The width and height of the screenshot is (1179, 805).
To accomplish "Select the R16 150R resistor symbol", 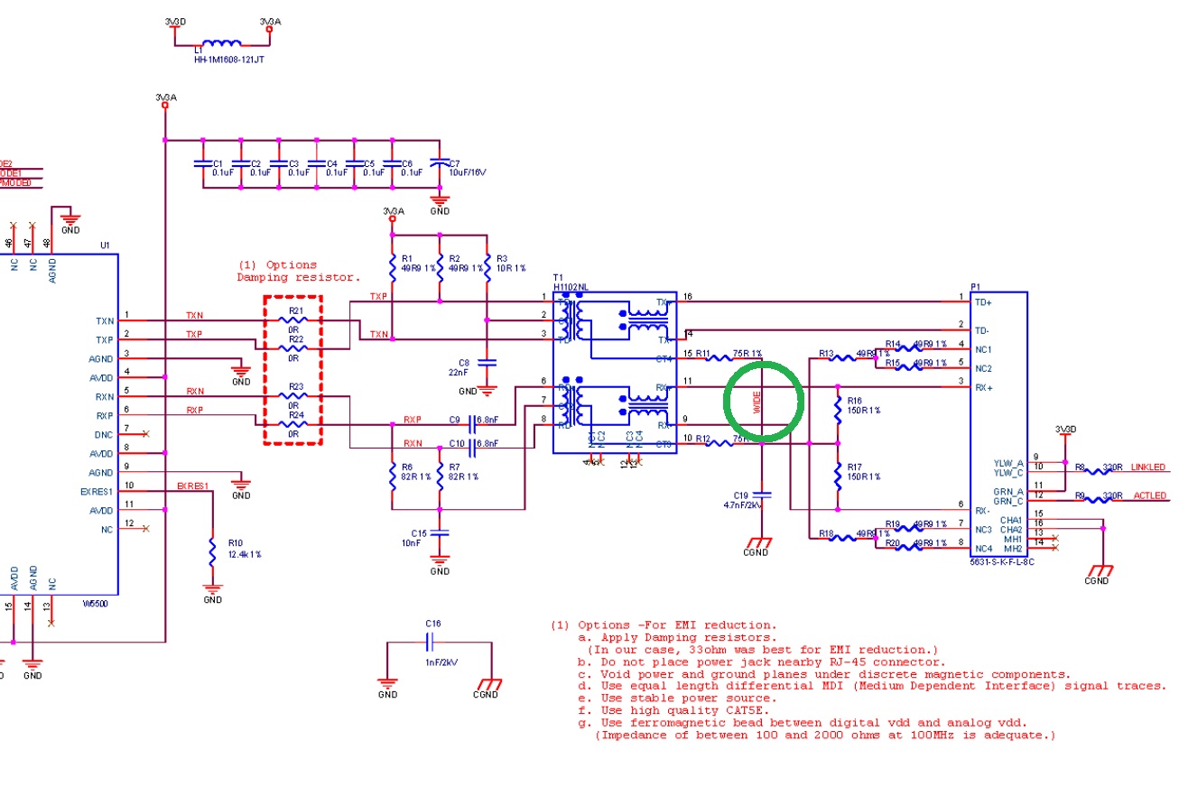I will pyautogui.click(x=838, y=410).
